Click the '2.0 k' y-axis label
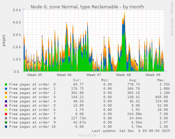The height and width of the screenshot is (139, 175). point(17,47)
